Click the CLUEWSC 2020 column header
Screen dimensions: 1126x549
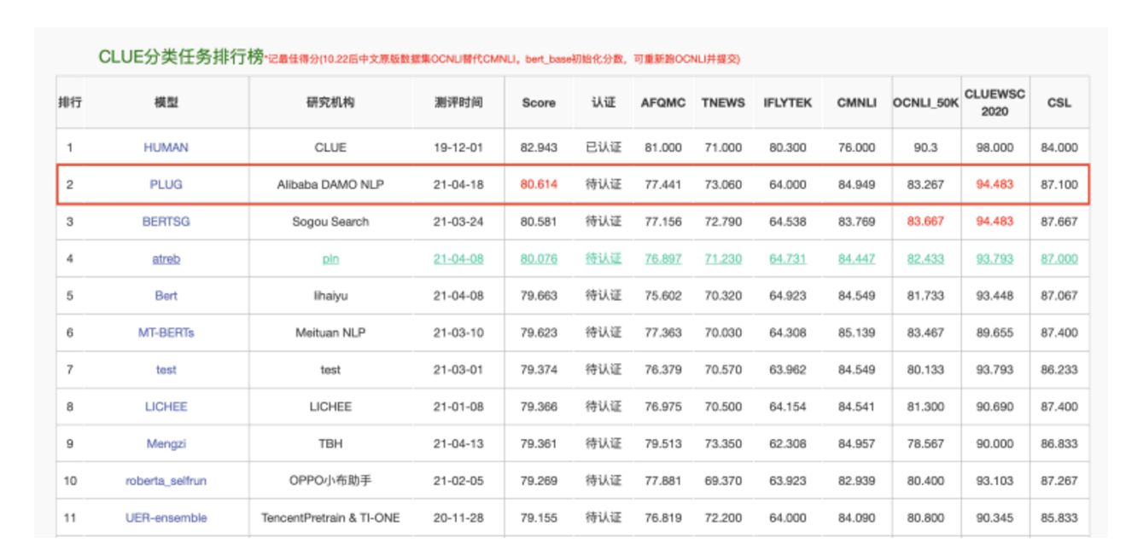995,102
